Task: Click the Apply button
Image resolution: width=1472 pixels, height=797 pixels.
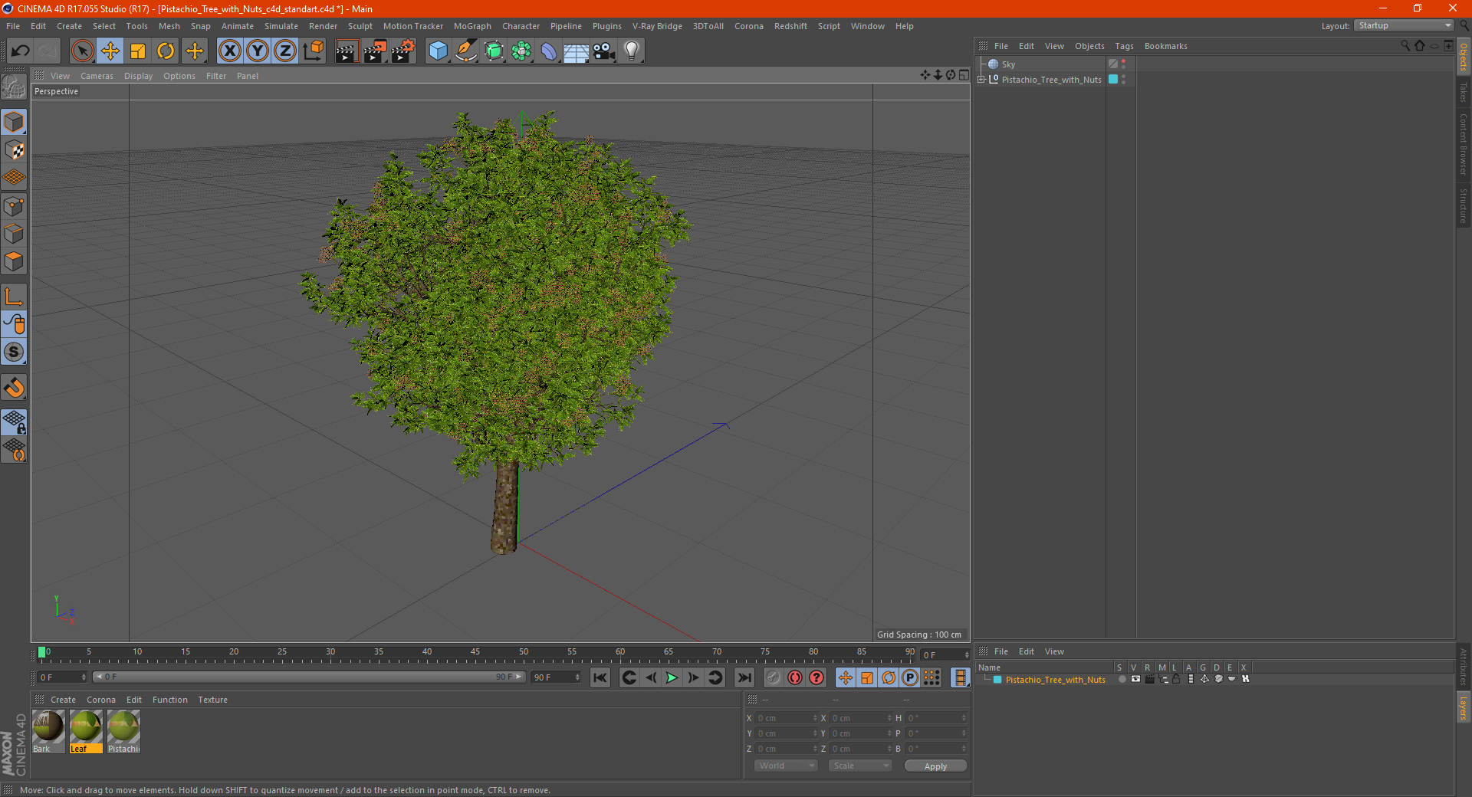Action: [x=935, y=766]
